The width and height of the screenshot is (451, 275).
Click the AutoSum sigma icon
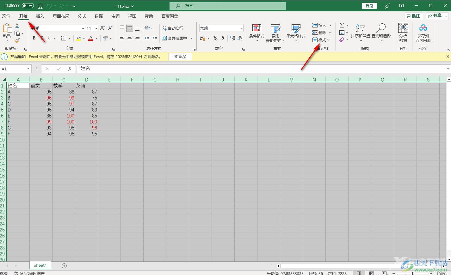[342, 25]
